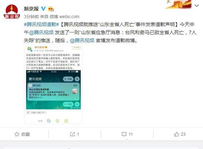Open comments icon showing 11
This screenshot has width=203, height=149.
(x=124, y=134)
